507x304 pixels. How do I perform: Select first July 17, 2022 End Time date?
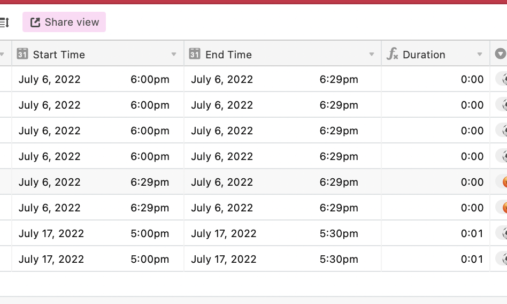click(224, 233)
